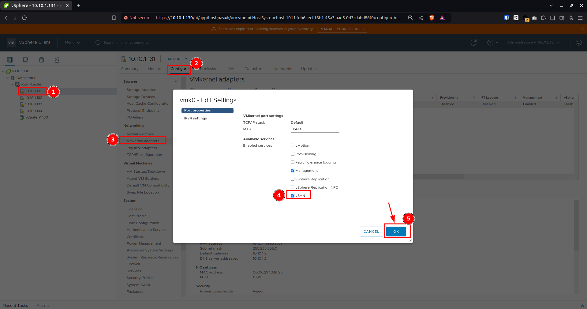The image size is (587, 309).
Task: Open the Networking inventory view icon
Action: point(57,60)
